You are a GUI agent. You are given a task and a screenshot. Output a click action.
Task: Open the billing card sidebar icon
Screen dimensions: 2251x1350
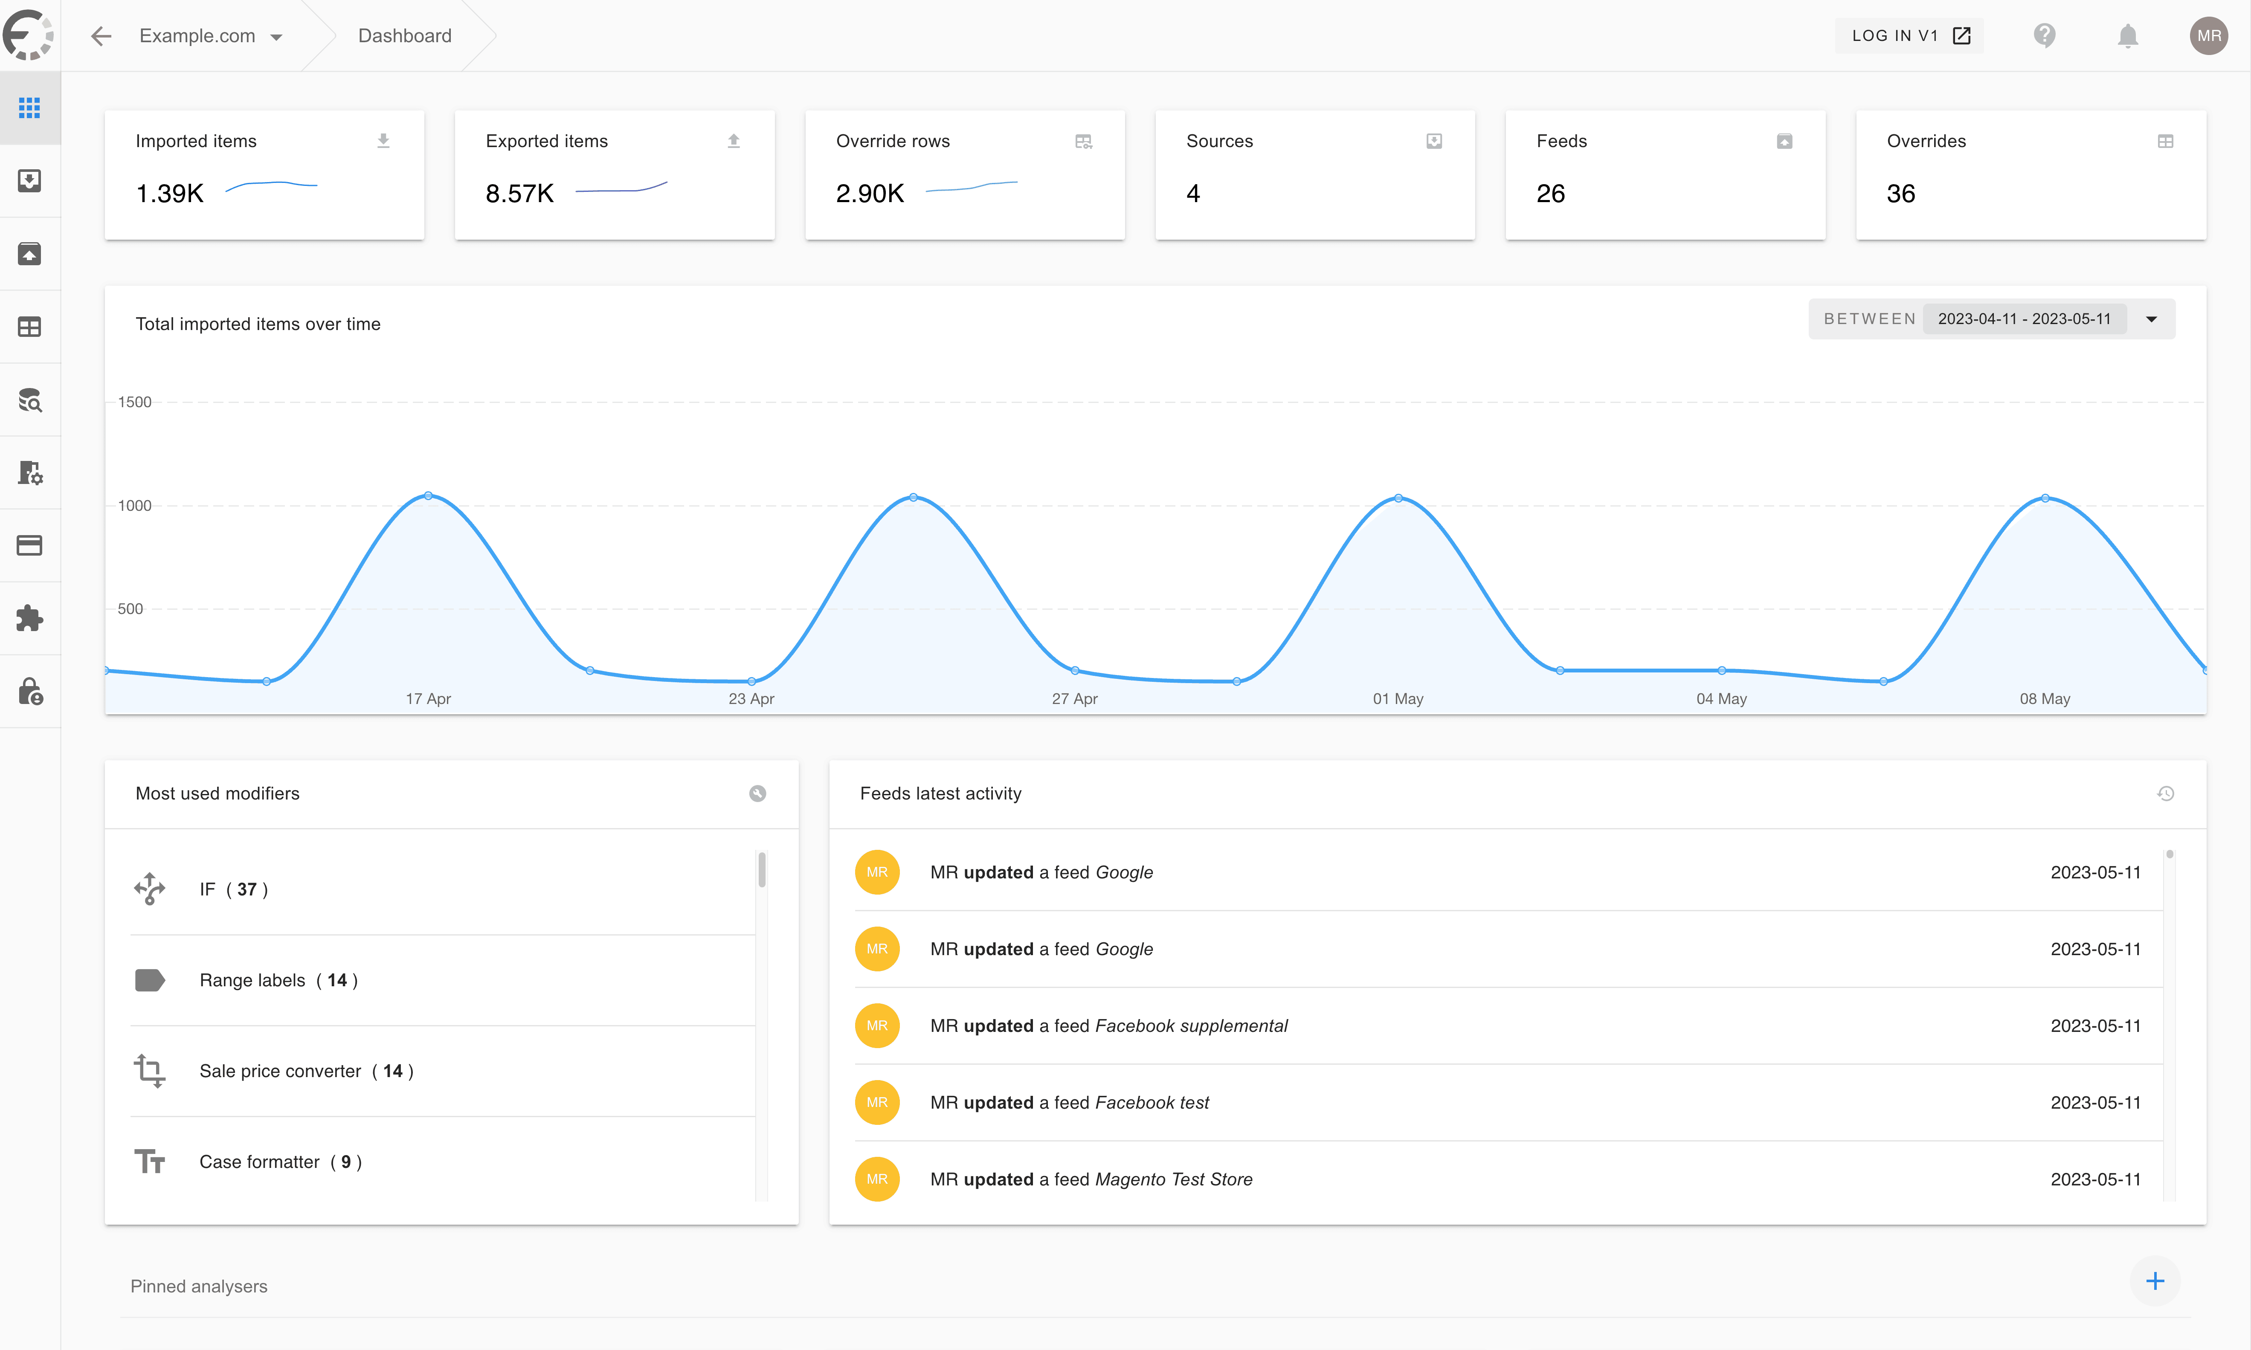click(x=29, y=546)
